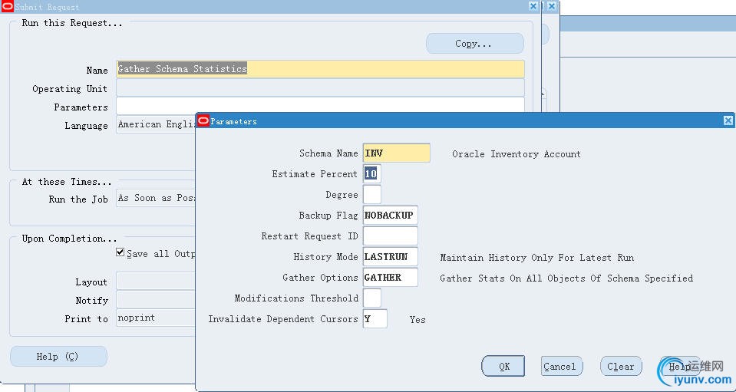736x392 pixels.
Task: Click Oracle icon in Submit Request title bar
Action: pyautogui.click(x=8, y=7)
